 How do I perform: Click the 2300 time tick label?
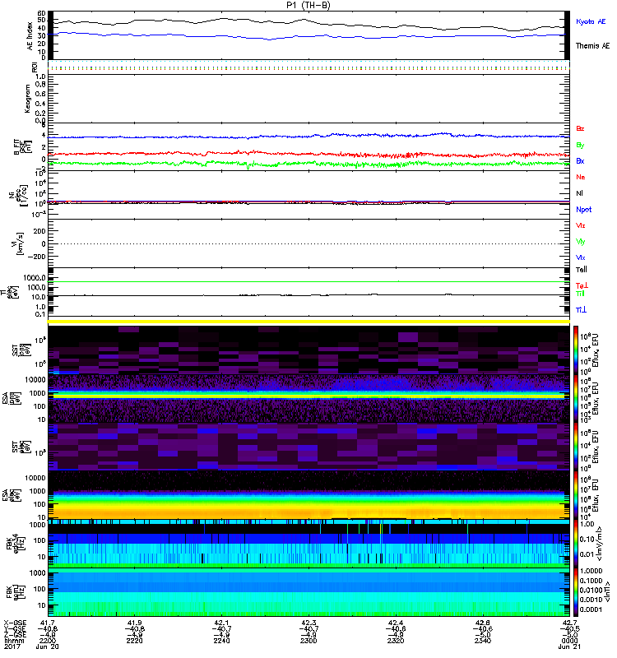308,641
